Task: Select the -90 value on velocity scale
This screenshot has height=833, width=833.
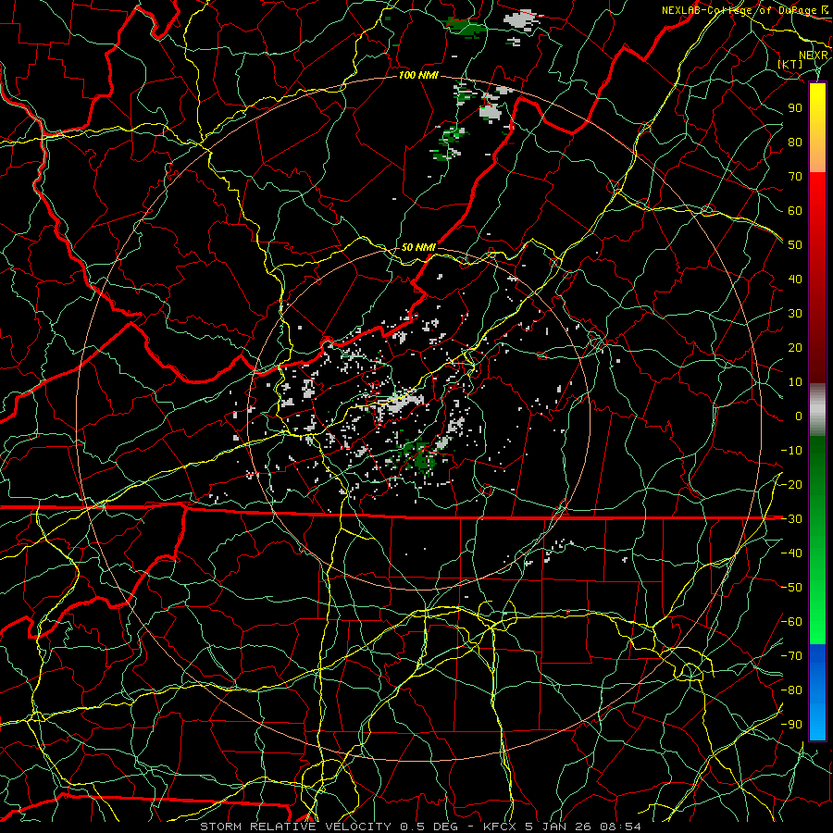Action: pyautogui.click(x=791, y=725)
